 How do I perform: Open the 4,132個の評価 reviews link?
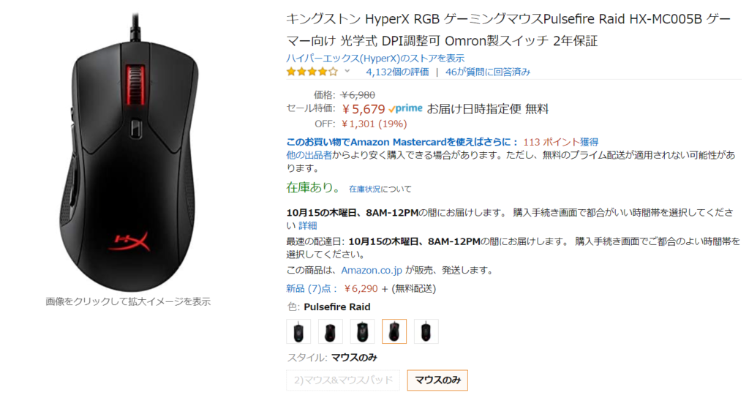coord(397,72)
